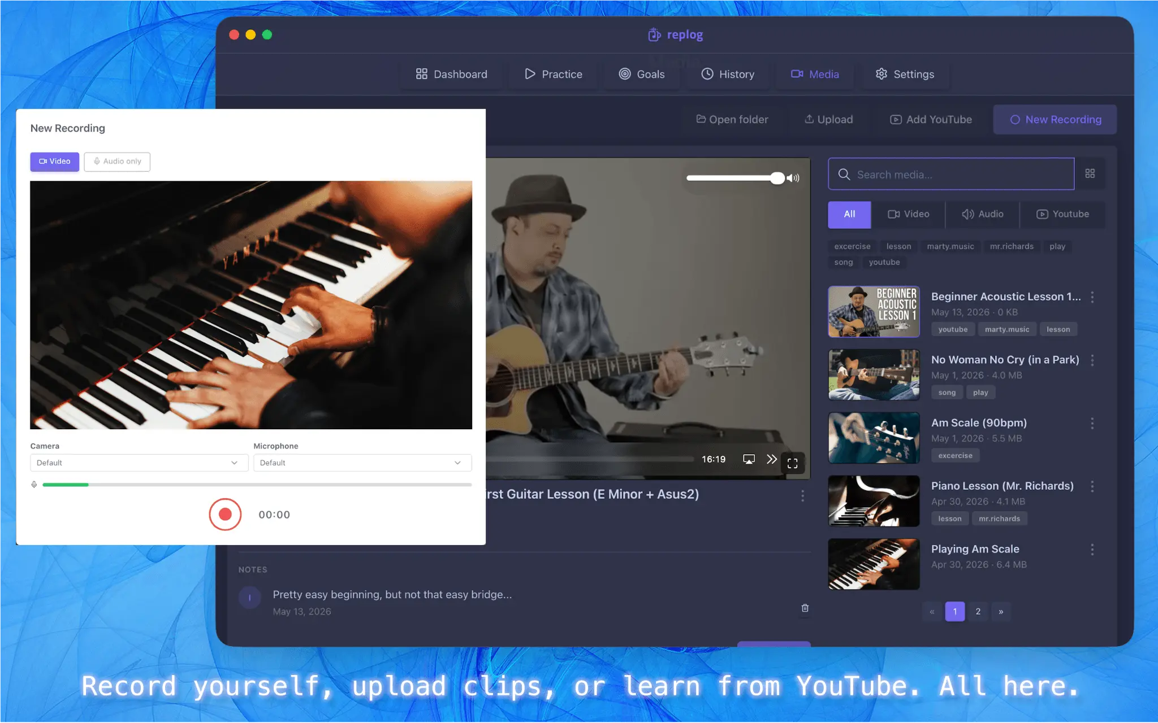Open the Settings tab
The width and height of the screenshot is (1158, 723).
905,74
